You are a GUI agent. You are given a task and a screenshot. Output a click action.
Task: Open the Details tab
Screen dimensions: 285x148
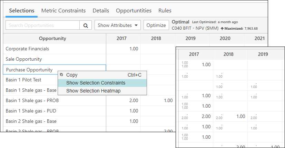pyautogui.click(x=101, y=11)
